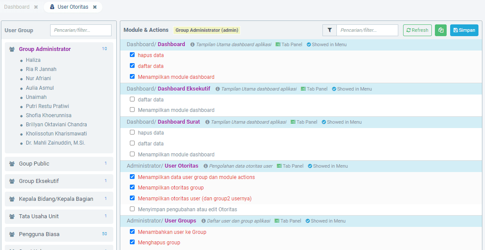This screenshot has height=250, width=485.
Task: Click the group icon next to Pengguna Biasa
Action: pyautogui.click(x=12, y=234)
